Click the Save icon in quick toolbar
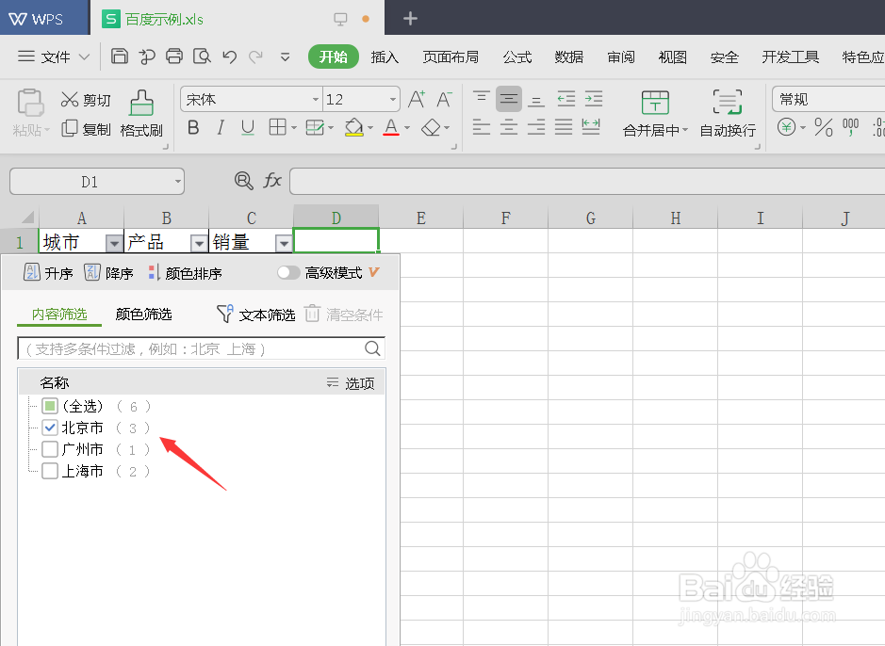The width and height of the screenshot is (885, 646). pos(119,57)
